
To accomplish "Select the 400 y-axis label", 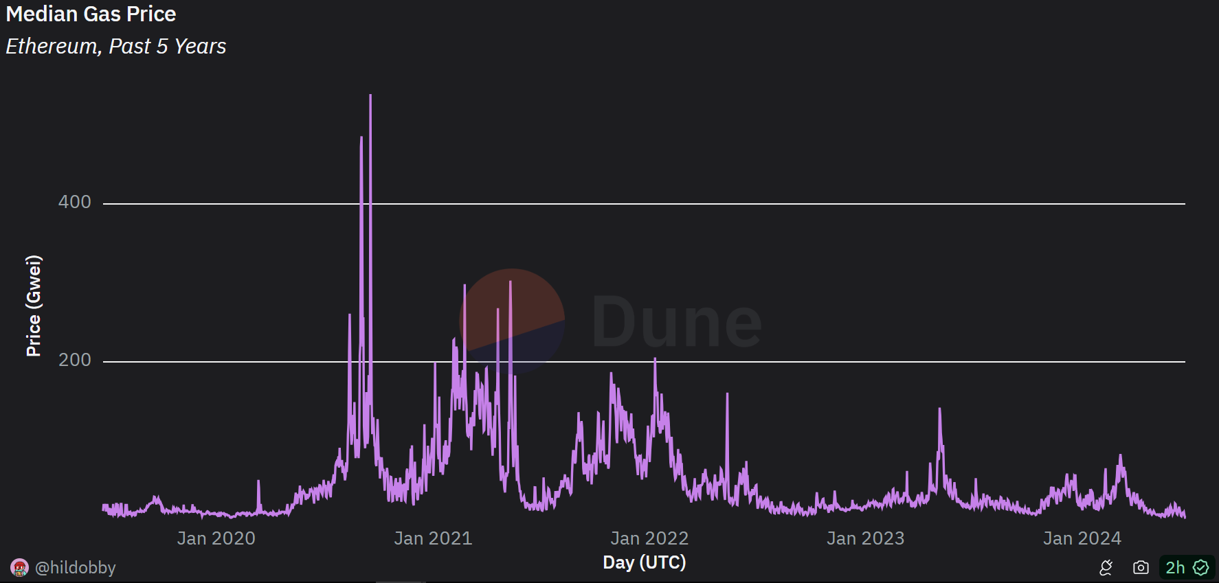I will coord(74,202).
